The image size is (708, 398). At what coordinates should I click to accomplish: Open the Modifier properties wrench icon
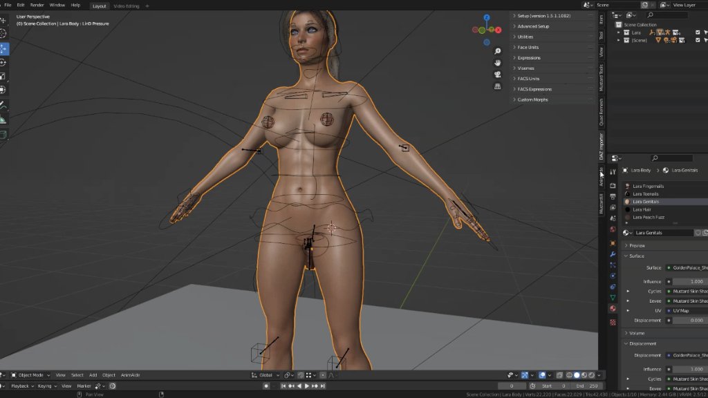(x=613, y=254)
